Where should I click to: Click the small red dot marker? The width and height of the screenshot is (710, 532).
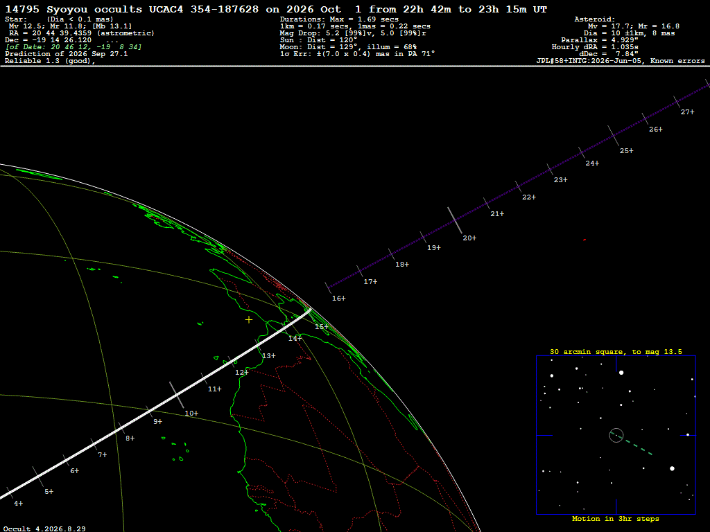[x=585, y=240]
